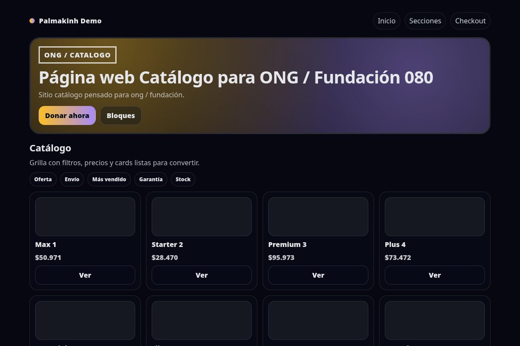
Task: Toggle the Más vendido filter chip
Action: click(109, 179)
